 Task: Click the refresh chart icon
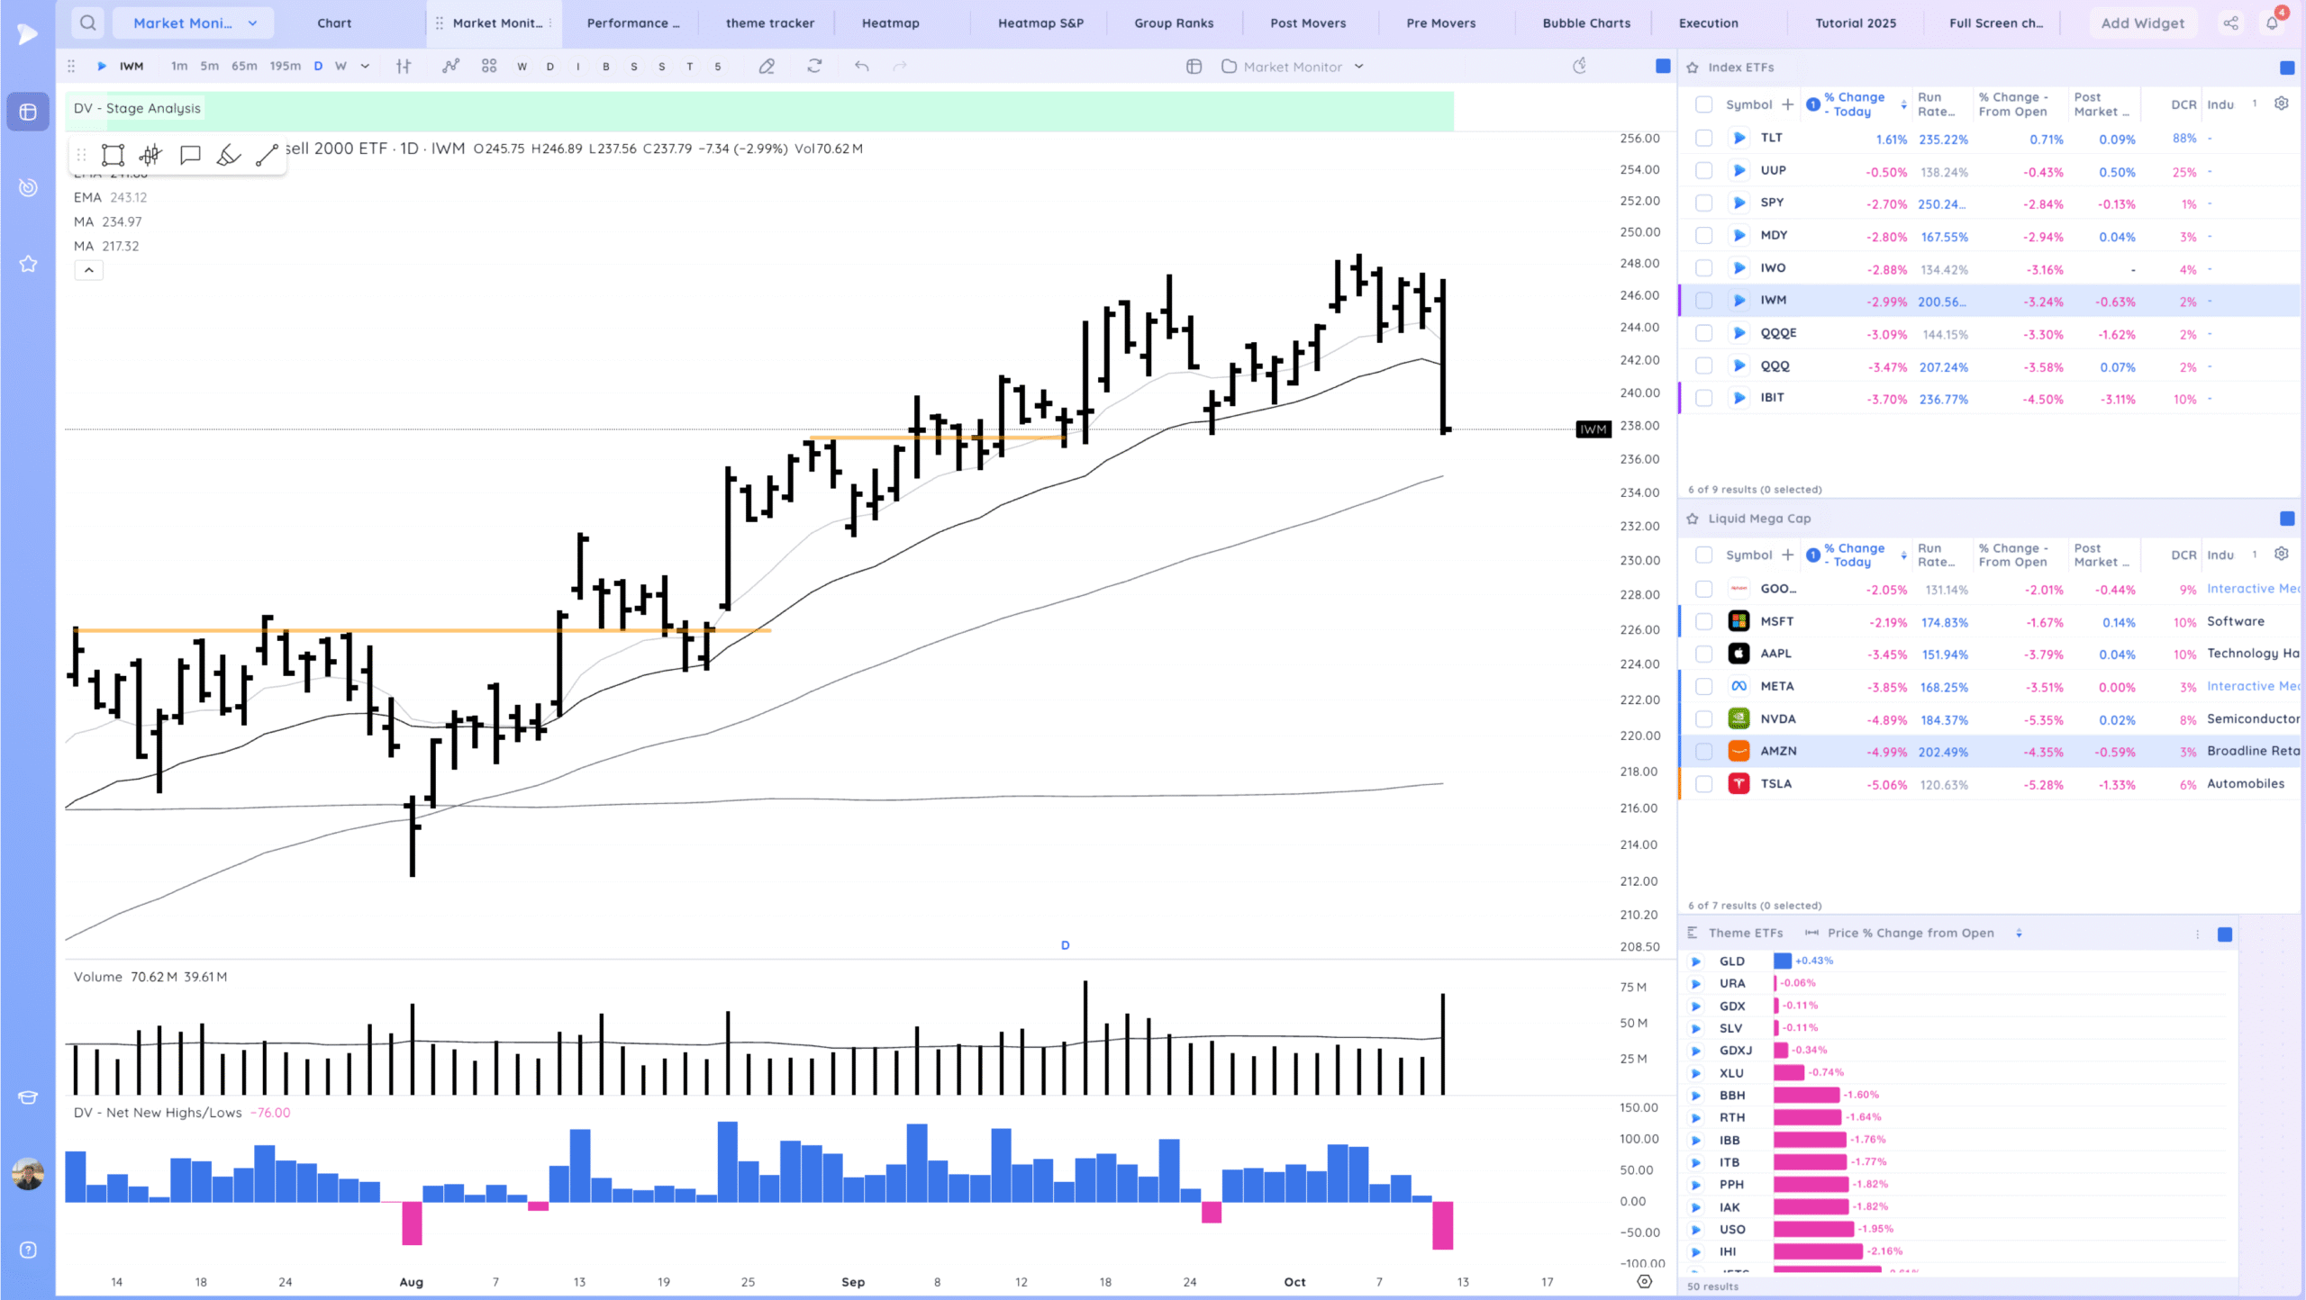click(814, 67)
